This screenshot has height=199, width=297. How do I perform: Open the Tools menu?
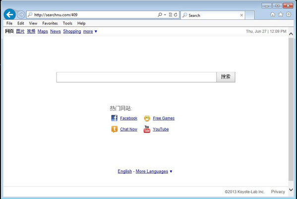tap(67, 23)
